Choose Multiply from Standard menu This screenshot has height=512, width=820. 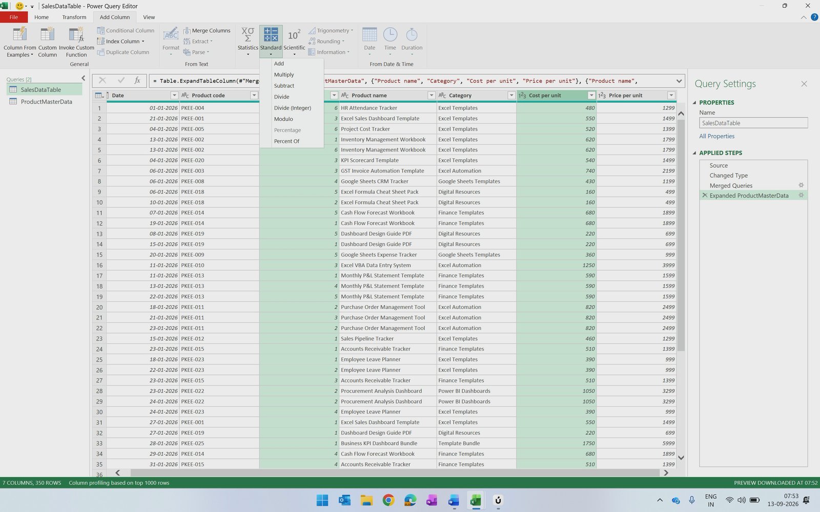point(292,75)
